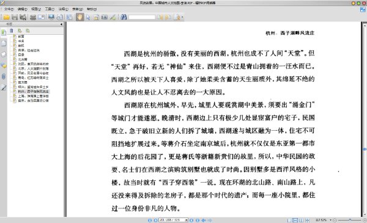Viewport: 367px width, 223px height.
Task: Delete the selected bookmark with the trash icon
Action: tap(11, 31)
